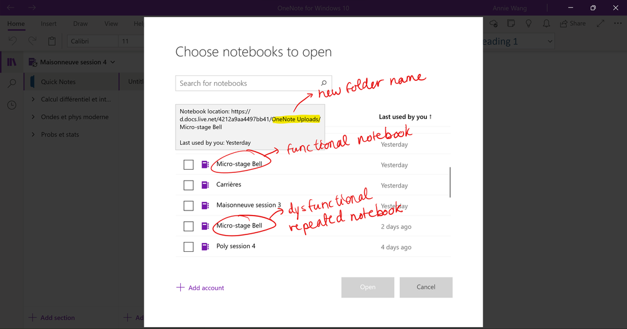Open the search icon in the sidebar
The image size is (627, 329).
12,83
